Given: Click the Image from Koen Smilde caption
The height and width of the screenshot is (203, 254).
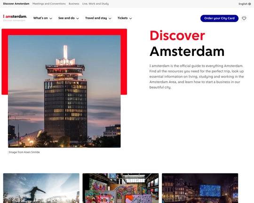Looking at the screenshot, I should pyautogui.click(x=24, y=152).
